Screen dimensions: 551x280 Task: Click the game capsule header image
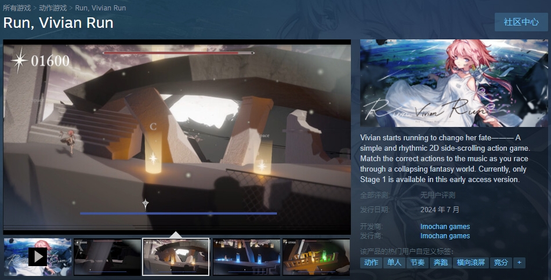click(454, 83)
